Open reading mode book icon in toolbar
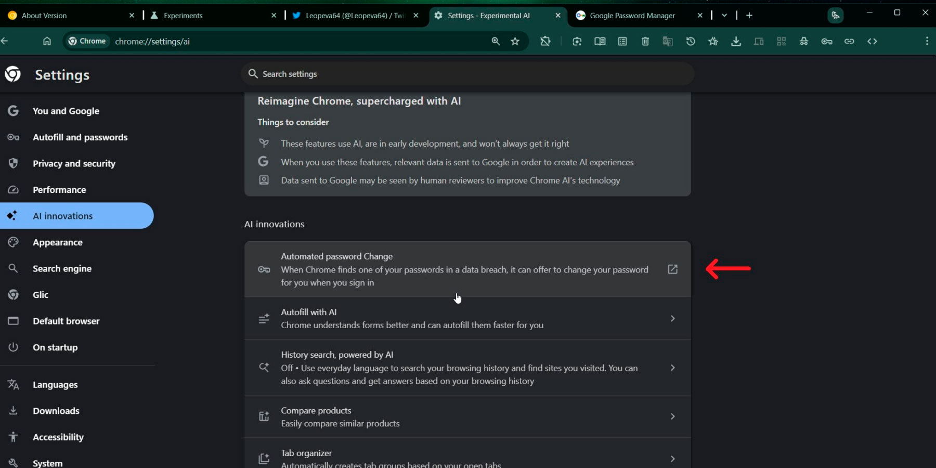The image size is (936, 468). [600, 41]
